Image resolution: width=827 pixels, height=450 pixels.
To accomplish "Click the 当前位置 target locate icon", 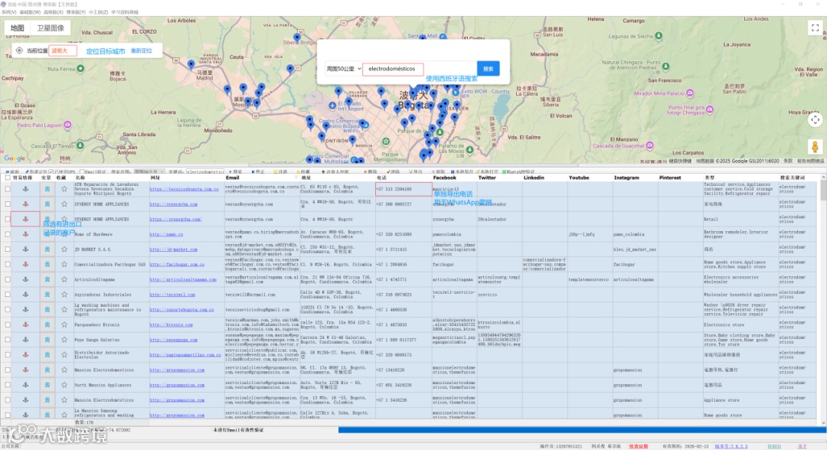I will click(x=19, y=51).
